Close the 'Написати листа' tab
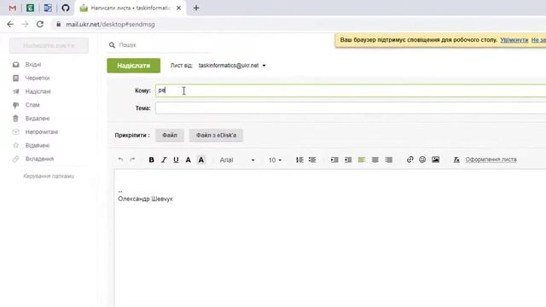This screenshot has width=546, height=307. [x=178, y=8]
